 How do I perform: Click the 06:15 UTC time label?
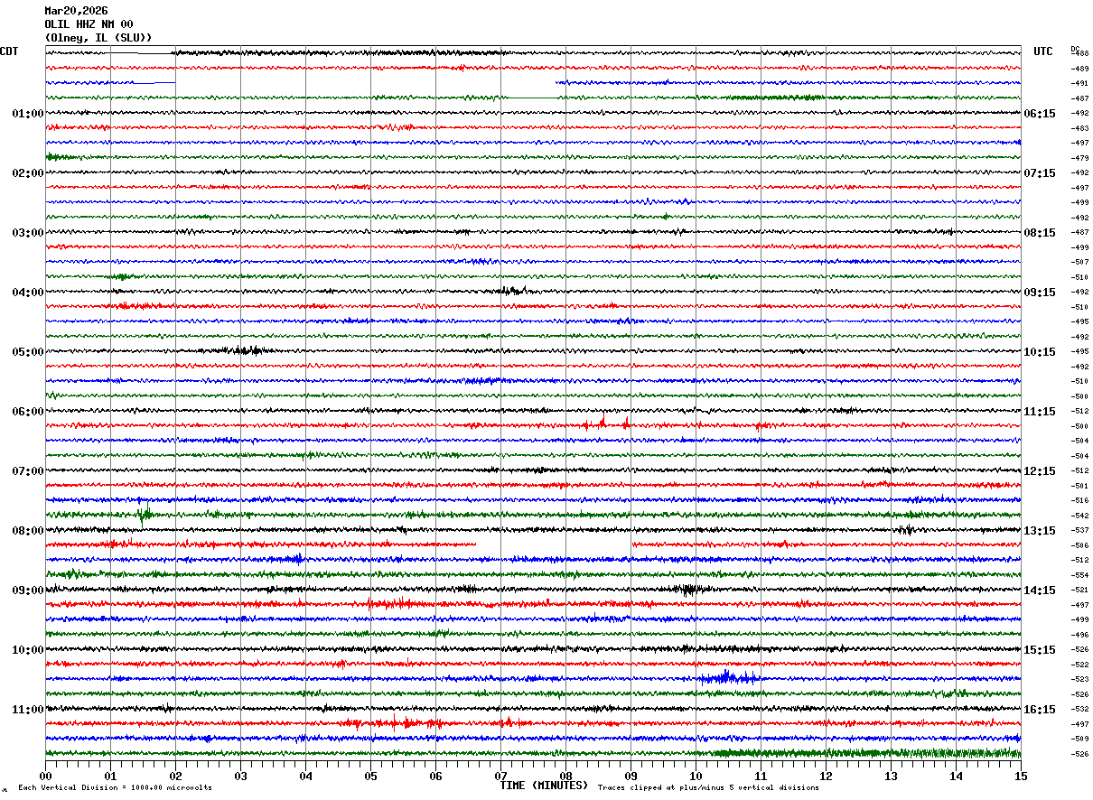pyautogui.click(x=1040, y=114)
